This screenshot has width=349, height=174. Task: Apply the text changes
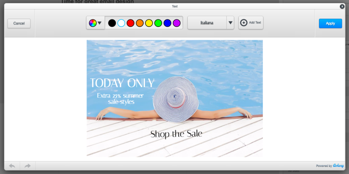(330, 23)
